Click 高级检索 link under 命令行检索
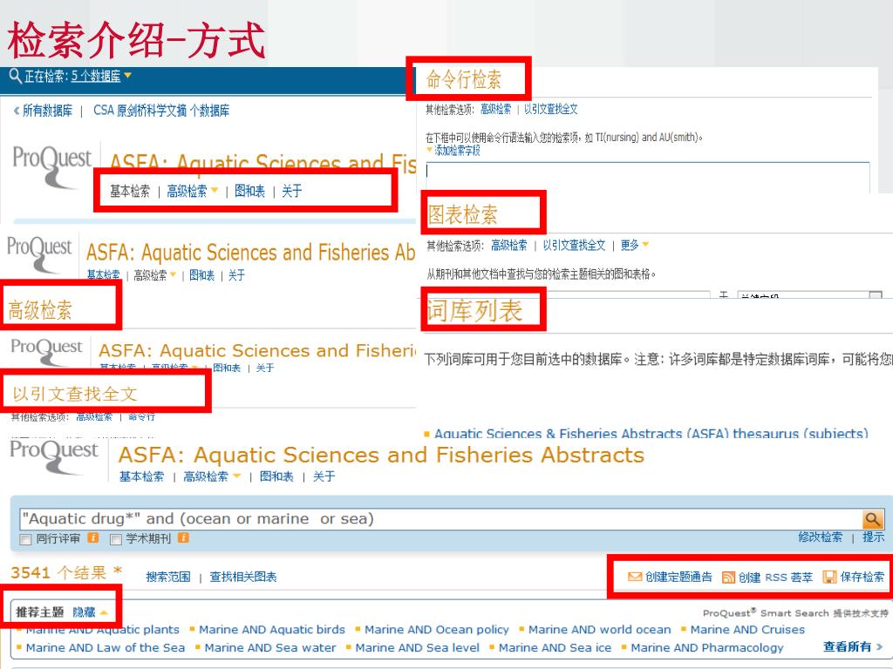 pyautogui.click(x=495, y=109)
